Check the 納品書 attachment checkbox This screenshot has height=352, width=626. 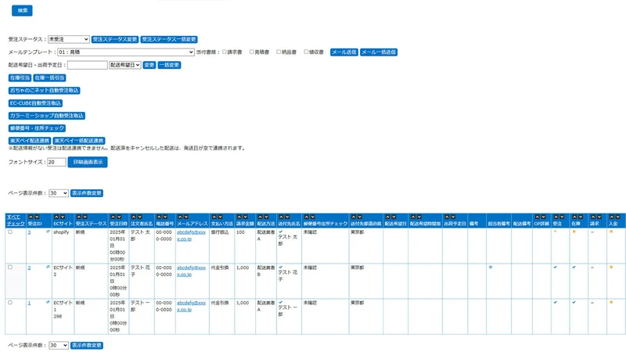click(x=279, y=52)
